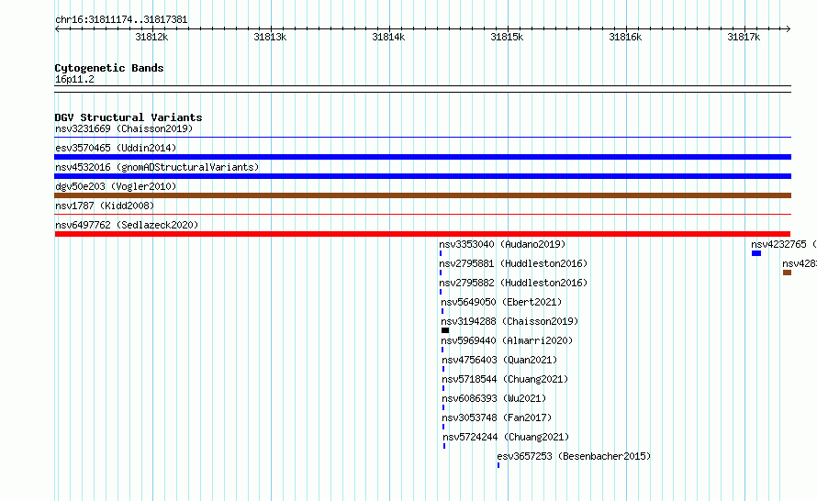
Task: Click the ruler's right arrow end
Action: pos(789,28)
